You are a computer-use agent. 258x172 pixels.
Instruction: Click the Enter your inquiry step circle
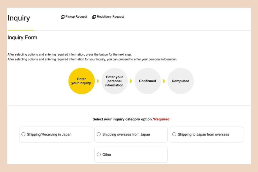81,81
